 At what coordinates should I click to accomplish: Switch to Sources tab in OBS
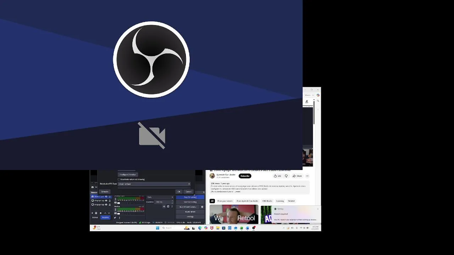click(x=105, y=217)
